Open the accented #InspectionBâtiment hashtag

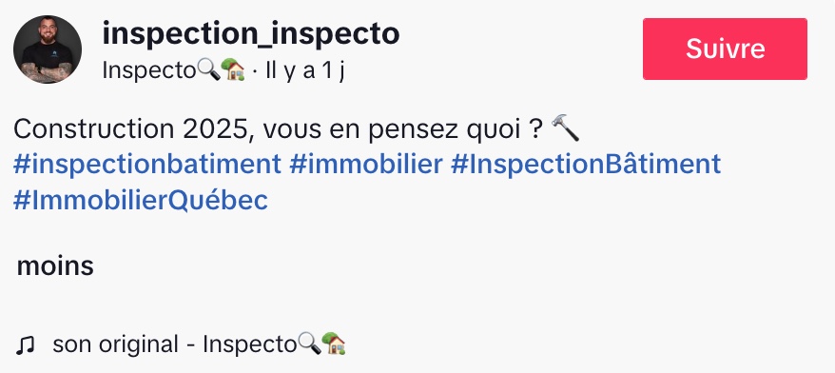(586, 164)
